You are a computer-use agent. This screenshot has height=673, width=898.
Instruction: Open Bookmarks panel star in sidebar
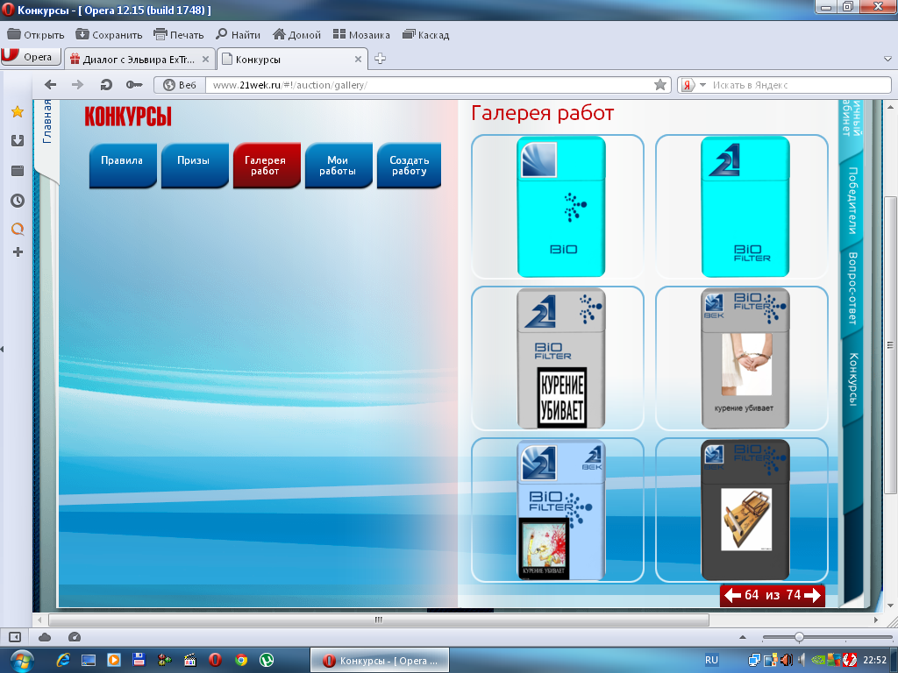click(18, 111)
